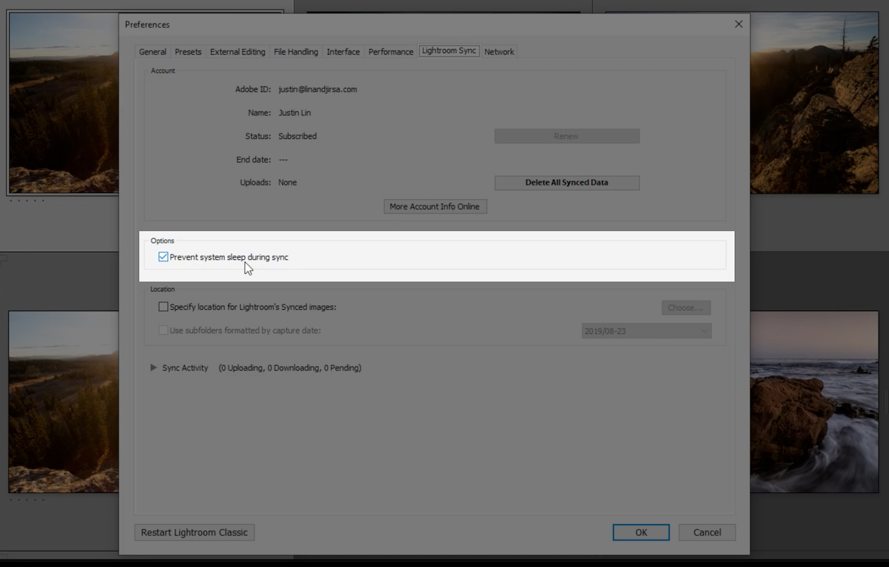This screenshot has height=567, width=889.
Task: Switch to the General preferences tab
Action: [x=152, y=51]
